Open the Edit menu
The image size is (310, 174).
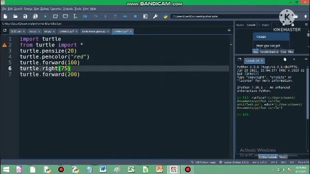click(x=10, y=9)
